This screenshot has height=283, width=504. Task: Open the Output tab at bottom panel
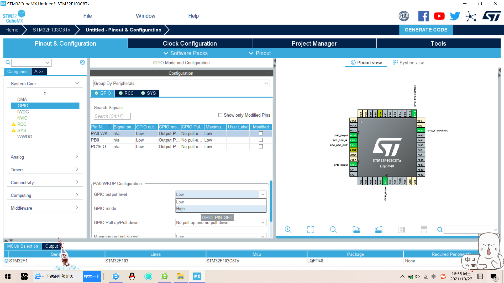[51, 246]
